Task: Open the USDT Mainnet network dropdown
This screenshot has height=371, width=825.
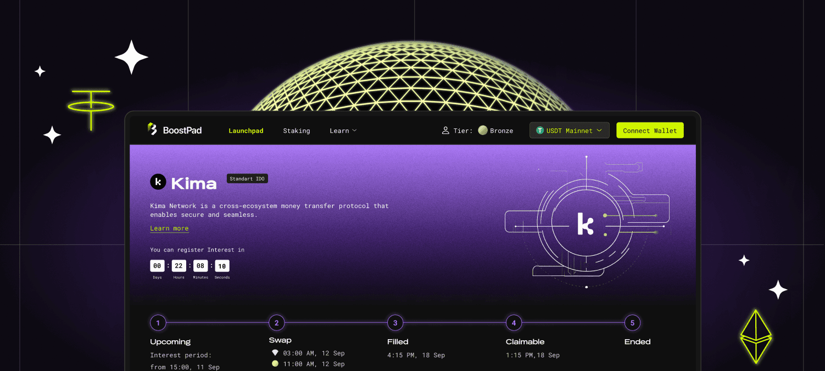Action: click(569, 130)
